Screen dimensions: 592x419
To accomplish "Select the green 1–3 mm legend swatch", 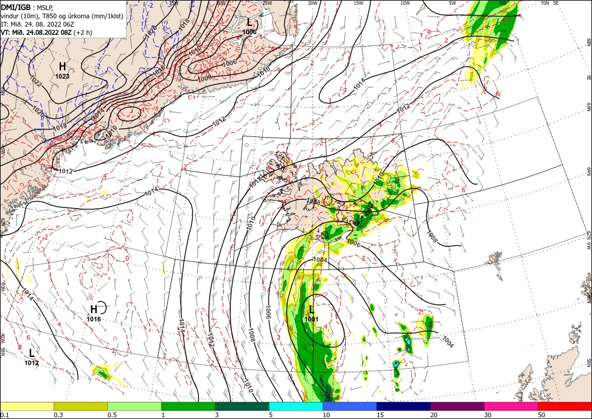I will pyautogui.click(x=188, y=406).
